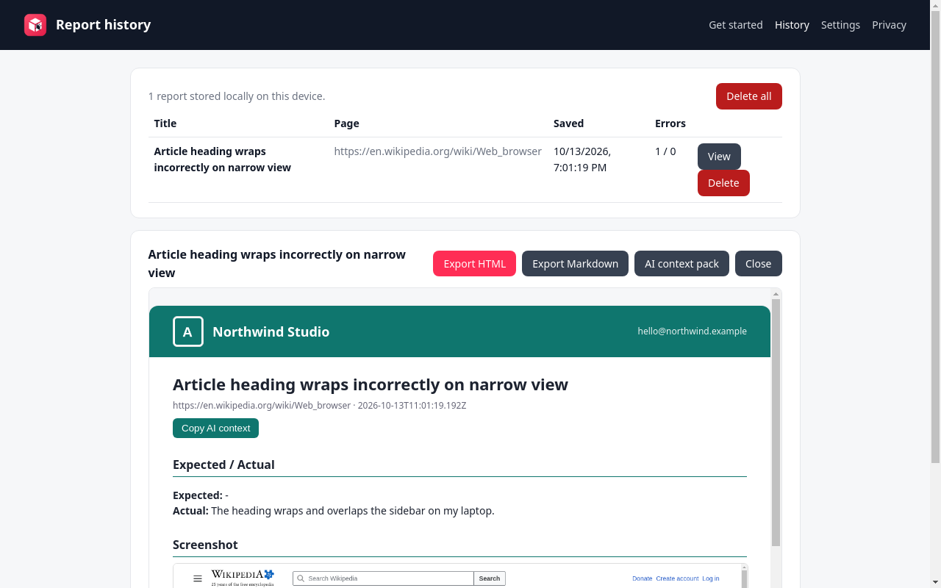941x588 pixels.
Task: Click the Donate link in screenshot
Action: 643,578
